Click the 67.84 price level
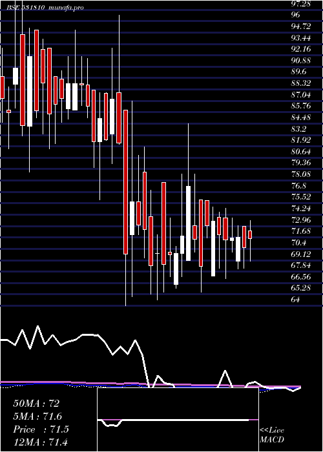 click(302, 265)
